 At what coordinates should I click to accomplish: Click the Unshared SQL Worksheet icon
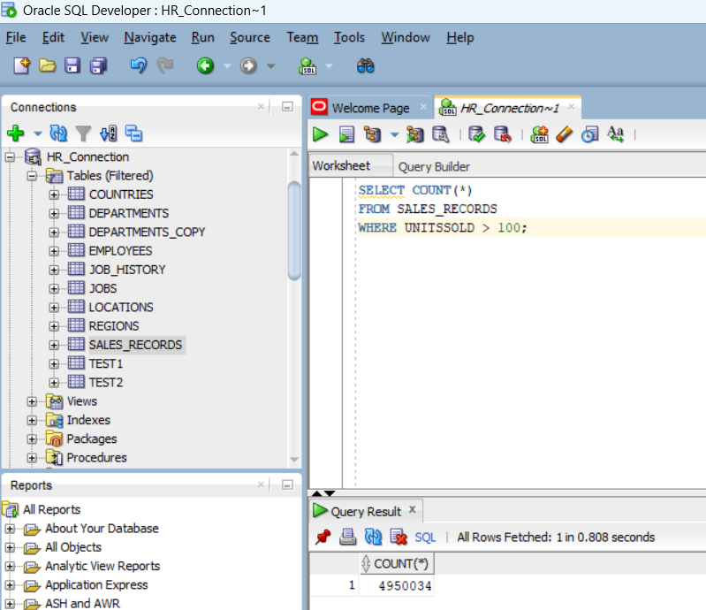click(539, 134)
